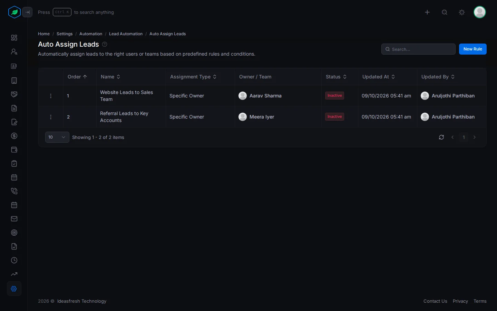This screenshot has width=497, height=311.
Task: Sort the table by Name column
Action: [x=110, y=77]
